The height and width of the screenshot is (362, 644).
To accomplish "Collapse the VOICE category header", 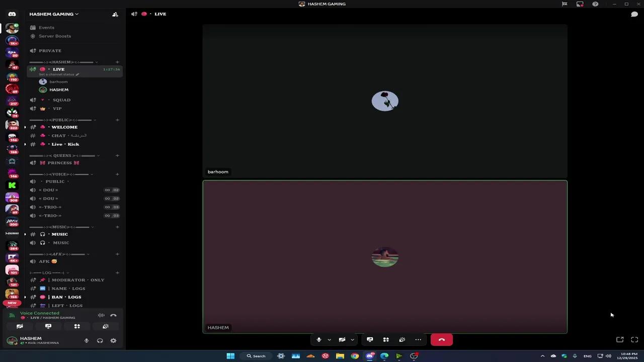I will [x=61, y=174].
